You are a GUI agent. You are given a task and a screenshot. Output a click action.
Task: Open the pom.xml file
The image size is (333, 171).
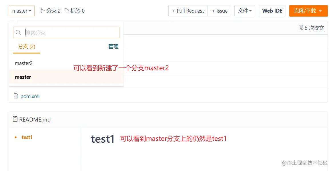click(x=30, y=96)
